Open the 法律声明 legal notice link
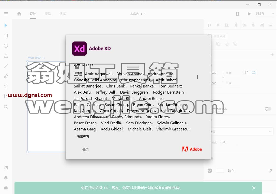 (x=83, y=136)
